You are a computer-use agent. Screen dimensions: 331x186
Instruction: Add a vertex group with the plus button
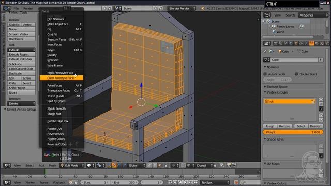pyautogui.click(x=321, y=100)
